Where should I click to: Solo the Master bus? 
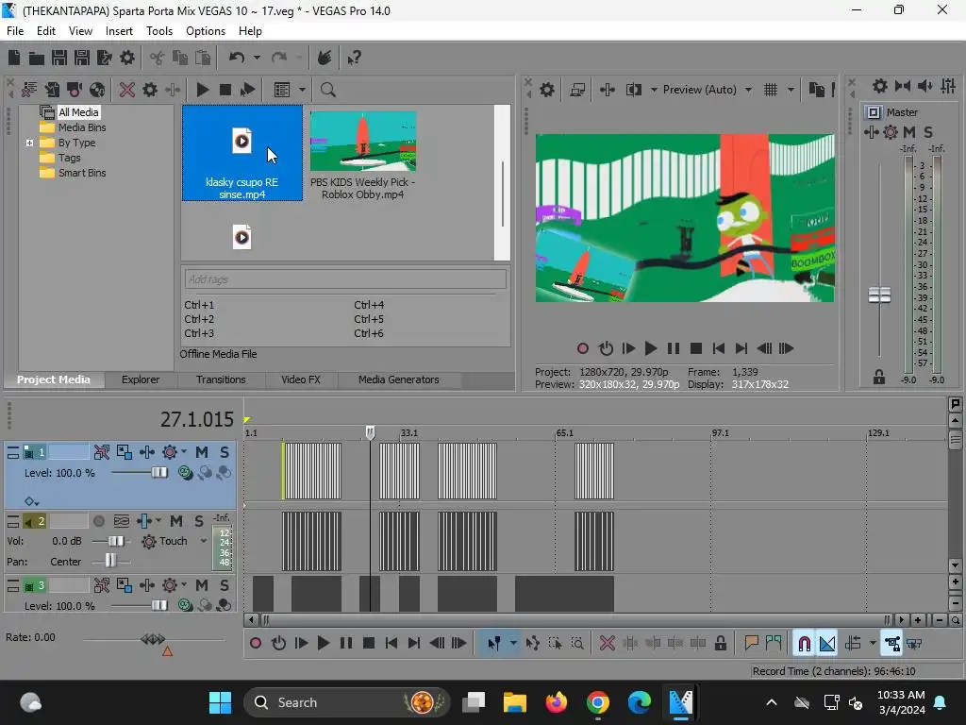point(928,132)
